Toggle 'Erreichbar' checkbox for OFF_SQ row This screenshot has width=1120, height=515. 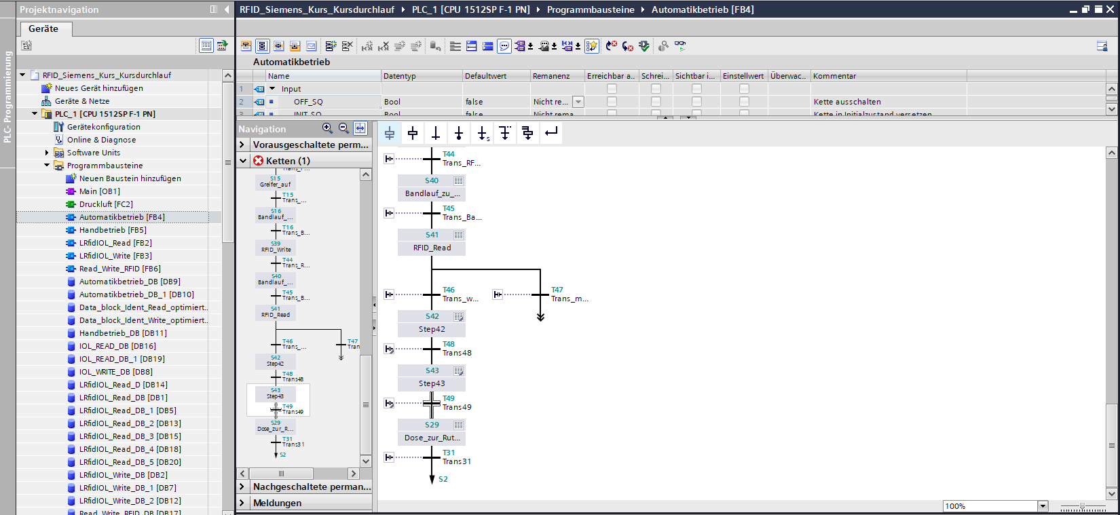(x=612, y=102)
